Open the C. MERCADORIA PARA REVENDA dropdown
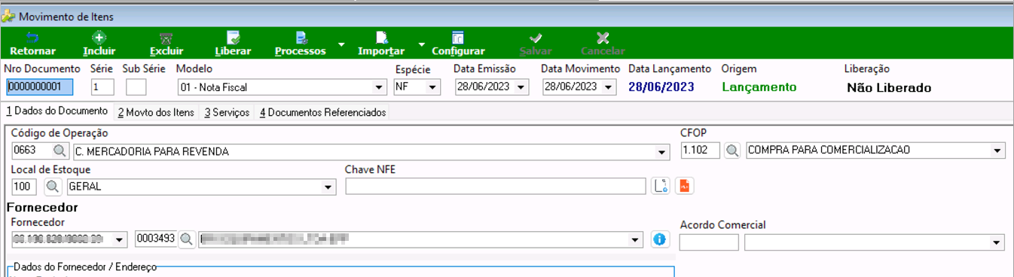The height and width of the screenshot is (277, 1014). coord(663,151)
